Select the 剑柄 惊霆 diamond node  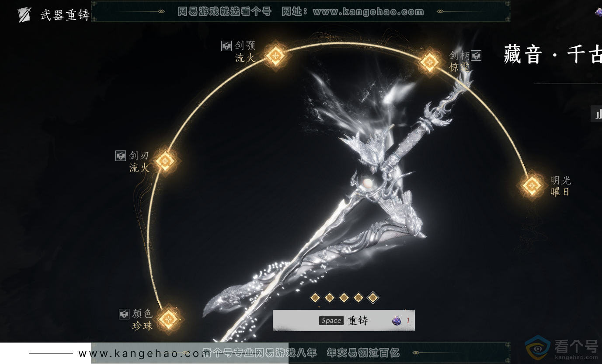coord(429,62)
